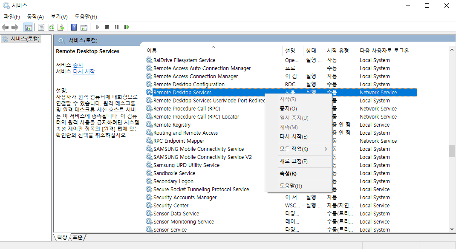Screen dimensions: 456x249
Task: Open the 보기(V) menu
Action: click(59, 17)
